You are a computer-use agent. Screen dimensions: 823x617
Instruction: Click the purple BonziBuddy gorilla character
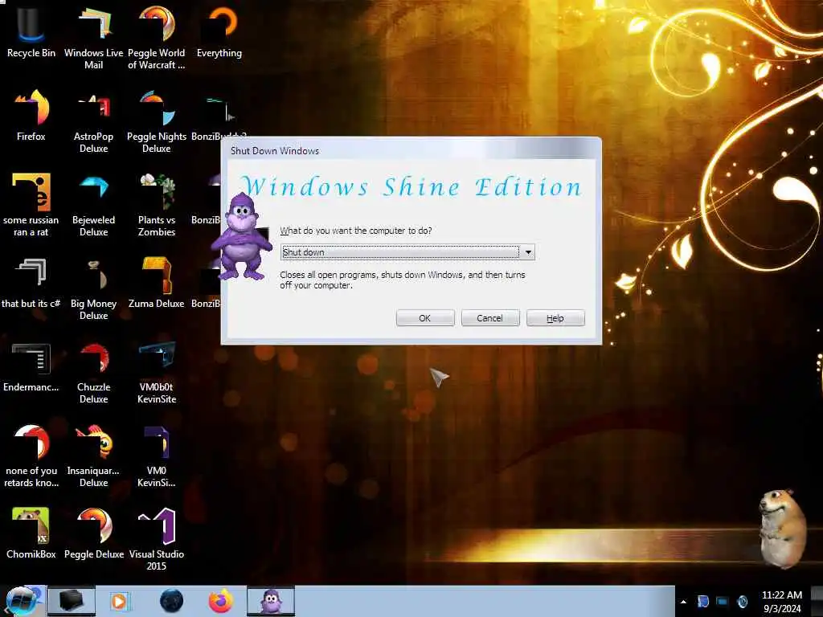pyautogui.click(x=241, y=236)
